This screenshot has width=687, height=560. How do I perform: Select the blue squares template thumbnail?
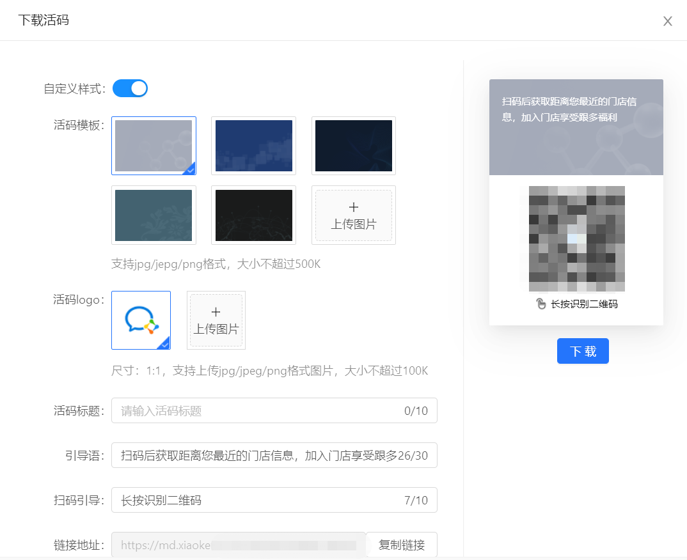[x=254, y=145]
